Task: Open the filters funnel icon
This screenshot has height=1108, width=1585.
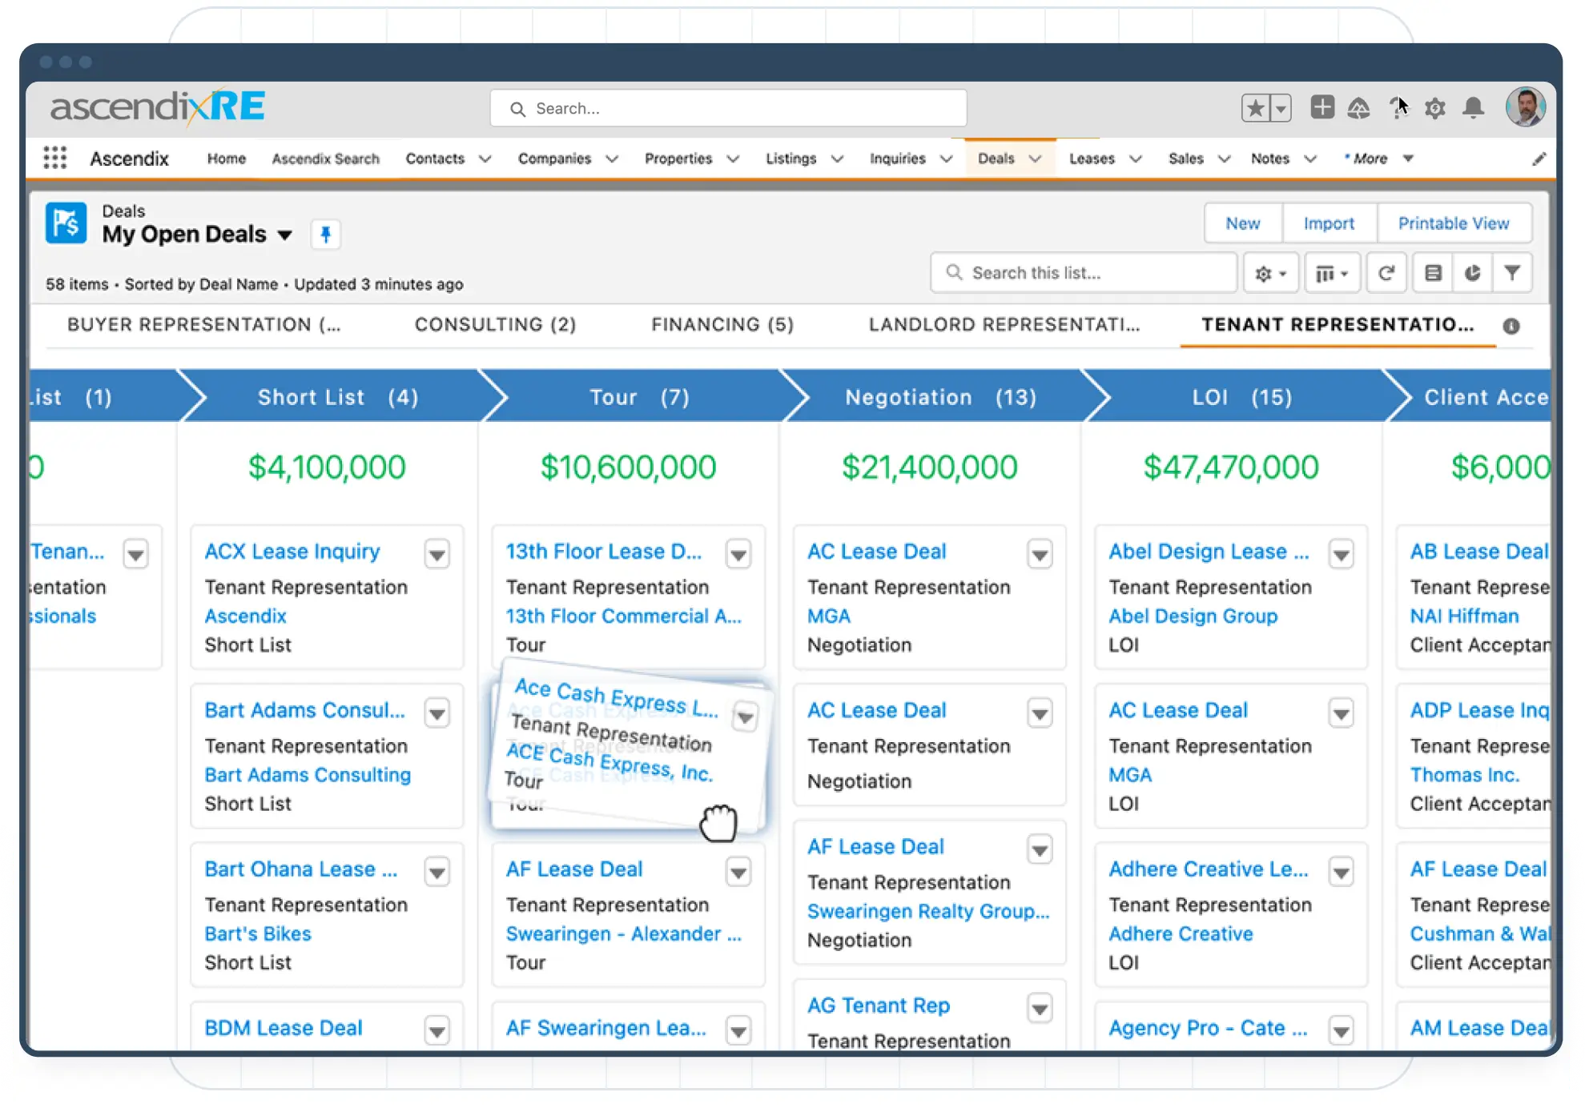Action: coord(1512,274)
